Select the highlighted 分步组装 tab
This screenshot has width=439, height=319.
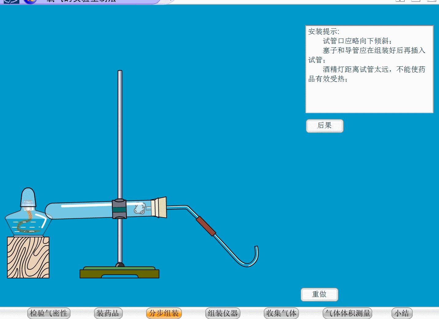[x=164, y=313]
